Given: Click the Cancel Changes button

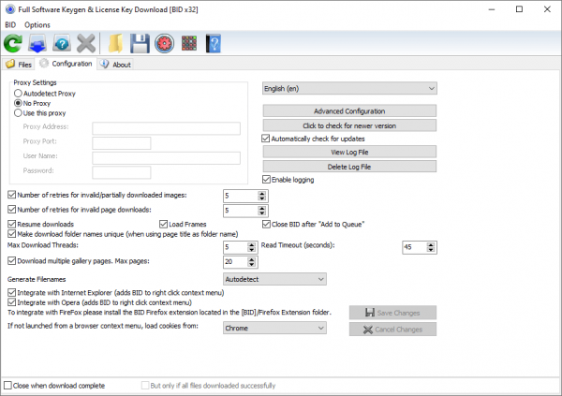Looking at the screenshot, I should 392,330.
